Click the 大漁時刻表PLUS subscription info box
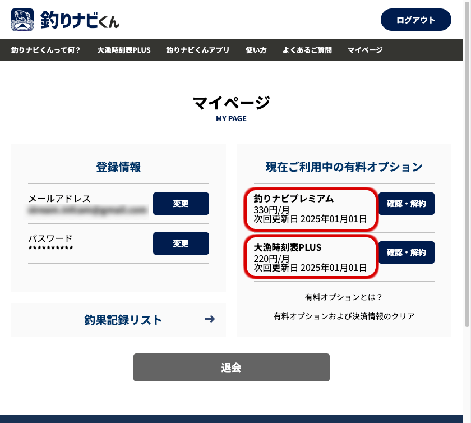This screenshot has width=471, height=423. (311, 258)
